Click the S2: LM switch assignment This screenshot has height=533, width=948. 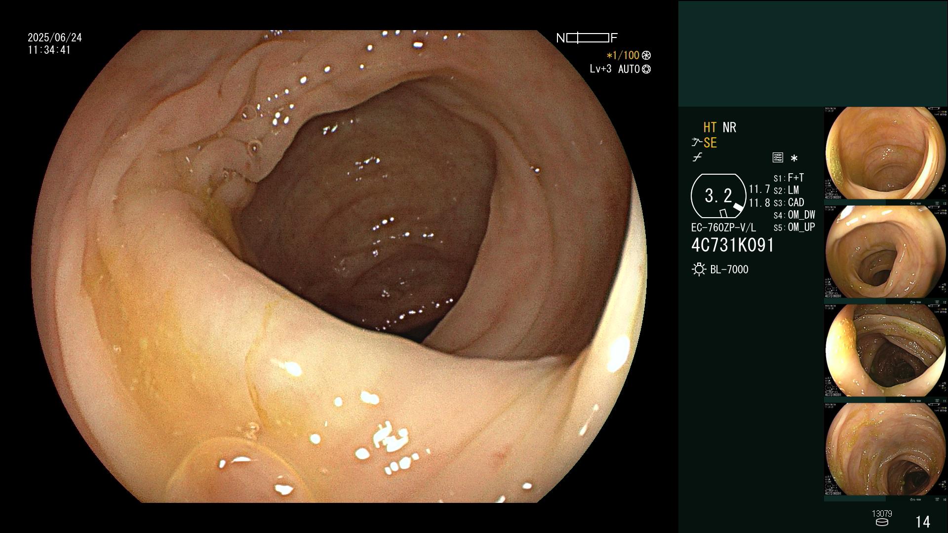tap(786, 190)
